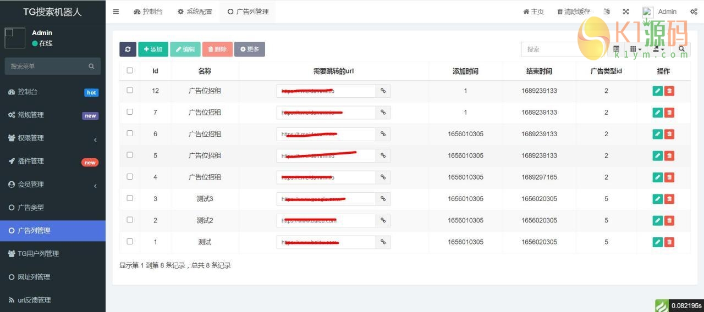The image size is (704, 312).
Task: Sort by the 添加时间 column header
Action: click(x=465, y=71)
